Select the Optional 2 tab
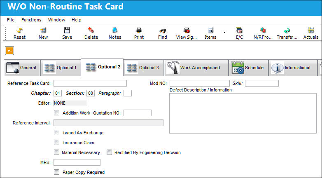 click(102, 67)
